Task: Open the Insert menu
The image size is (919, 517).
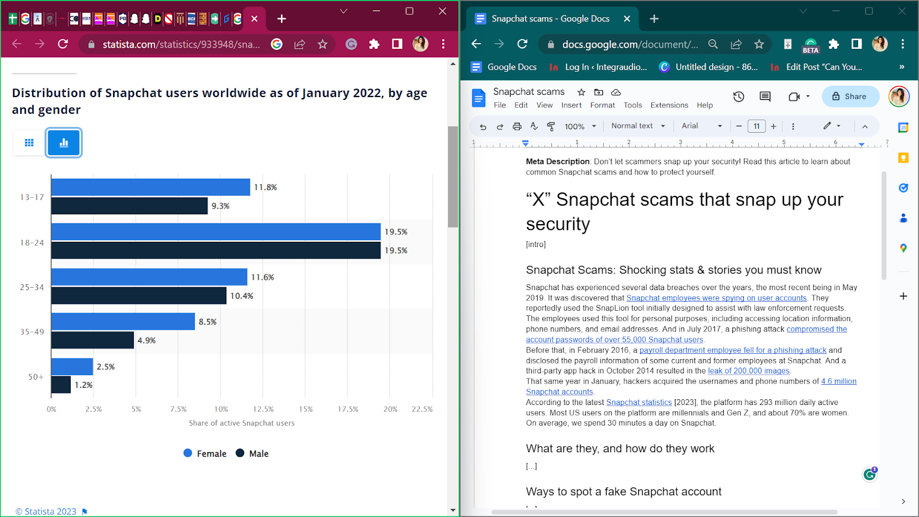Action: tap(571, 105)
